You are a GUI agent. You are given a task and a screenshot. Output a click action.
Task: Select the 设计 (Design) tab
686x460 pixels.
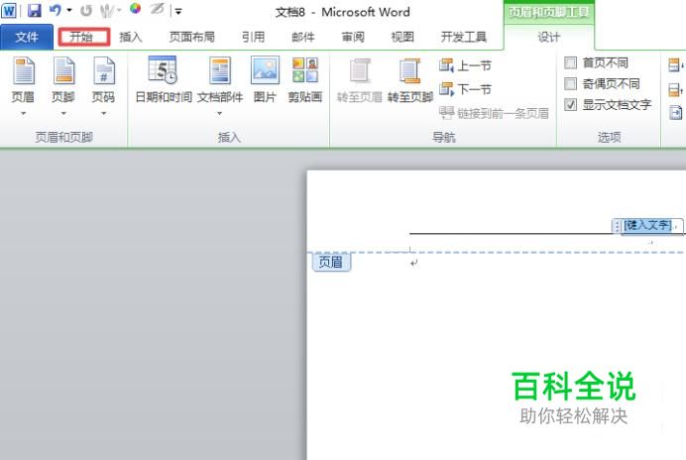pyautogui.click(x=548, y=38)
